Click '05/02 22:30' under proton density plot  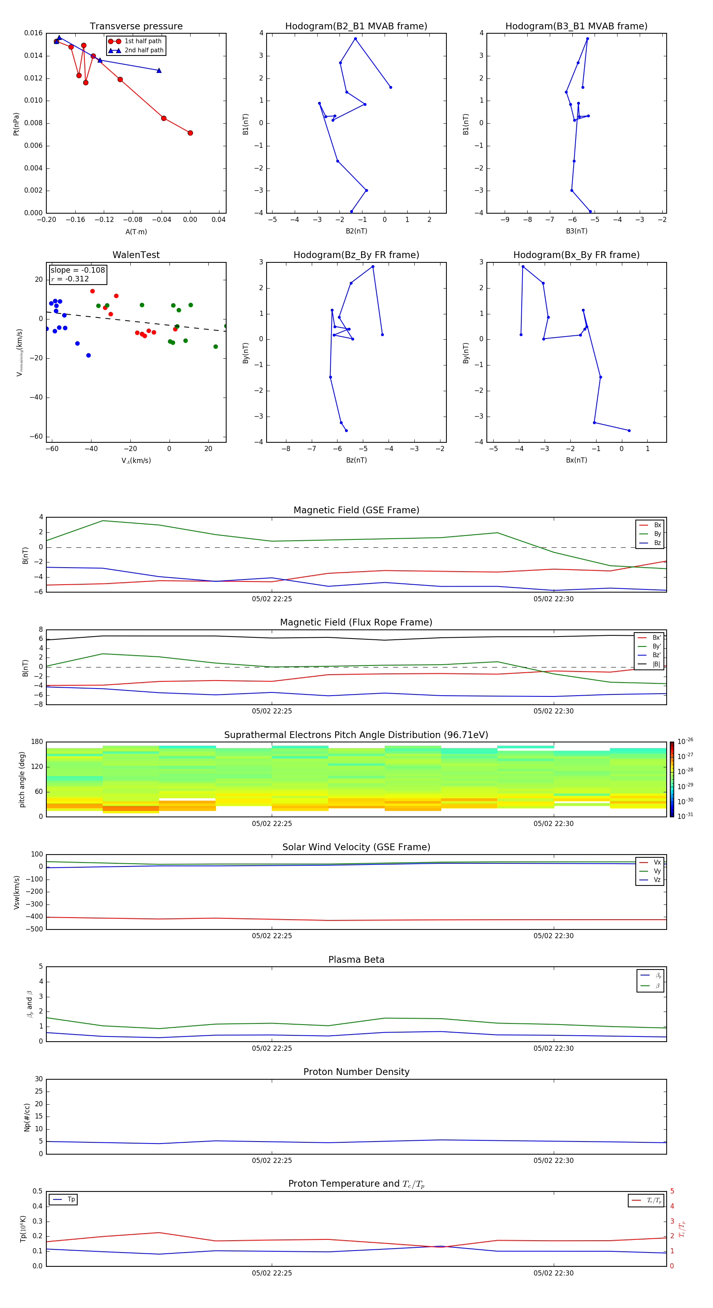[554, 1161]
